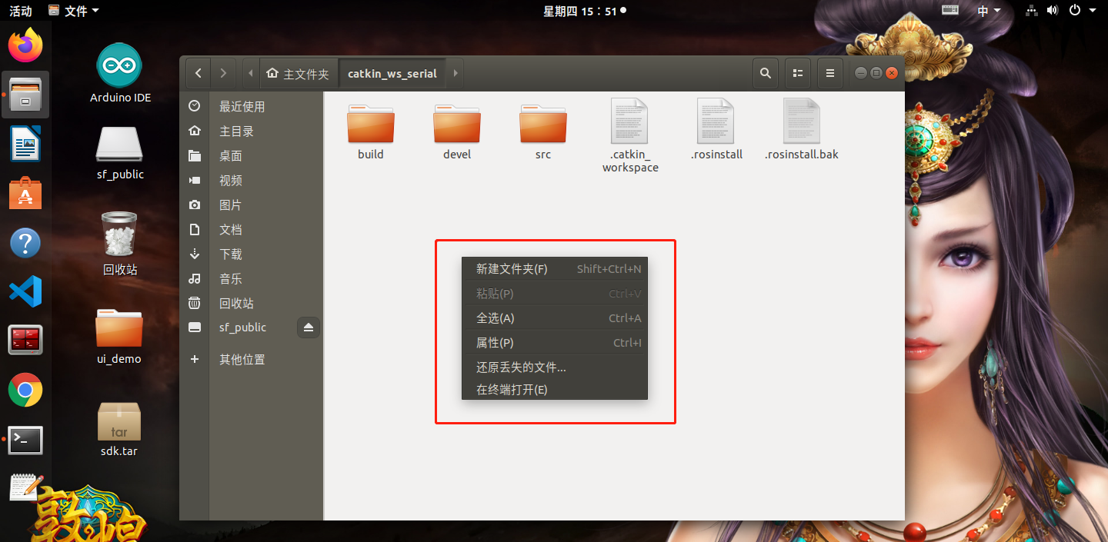The image size is (1108, 542).
Task: Select the sf_public drive on desktop
Action: click(x=120, y=153)
